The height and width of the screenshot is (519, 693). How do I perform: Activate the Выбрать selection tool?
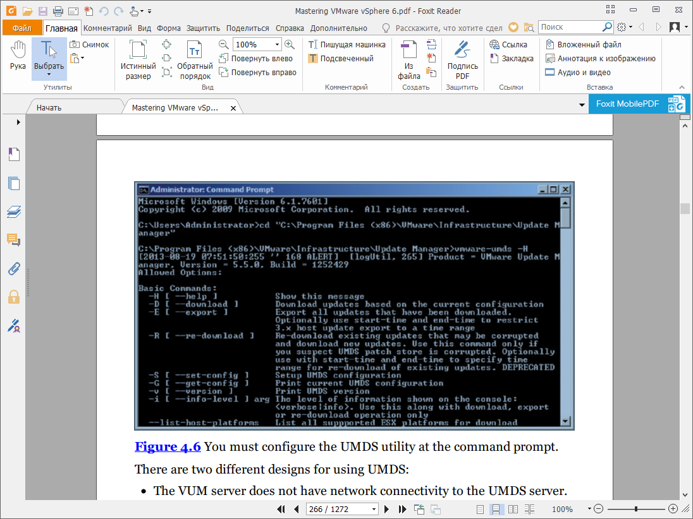(x=49, y=55)
